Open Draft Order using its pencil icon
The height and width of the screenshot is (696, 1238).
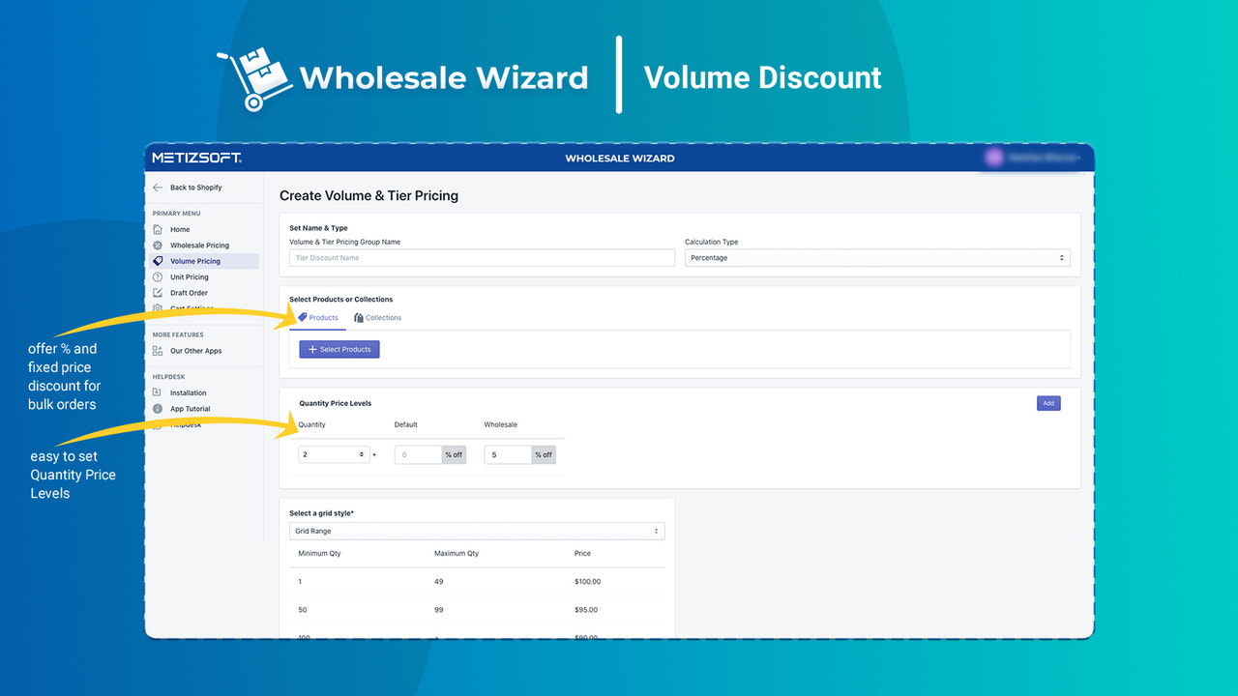(158, 293)
